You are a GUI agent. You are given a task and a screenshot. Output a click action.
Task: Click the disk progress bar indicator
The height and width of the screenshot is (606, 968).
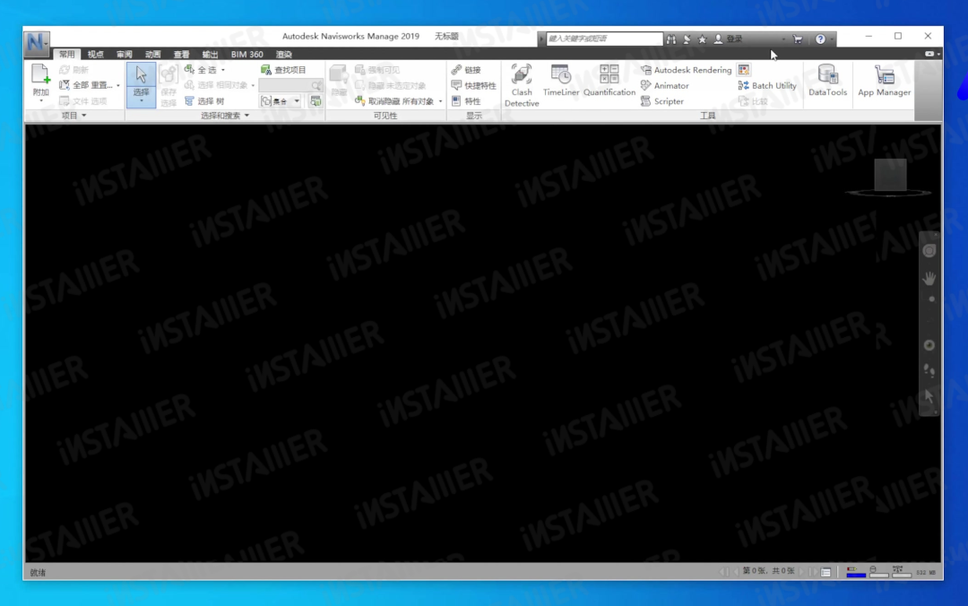878,572
